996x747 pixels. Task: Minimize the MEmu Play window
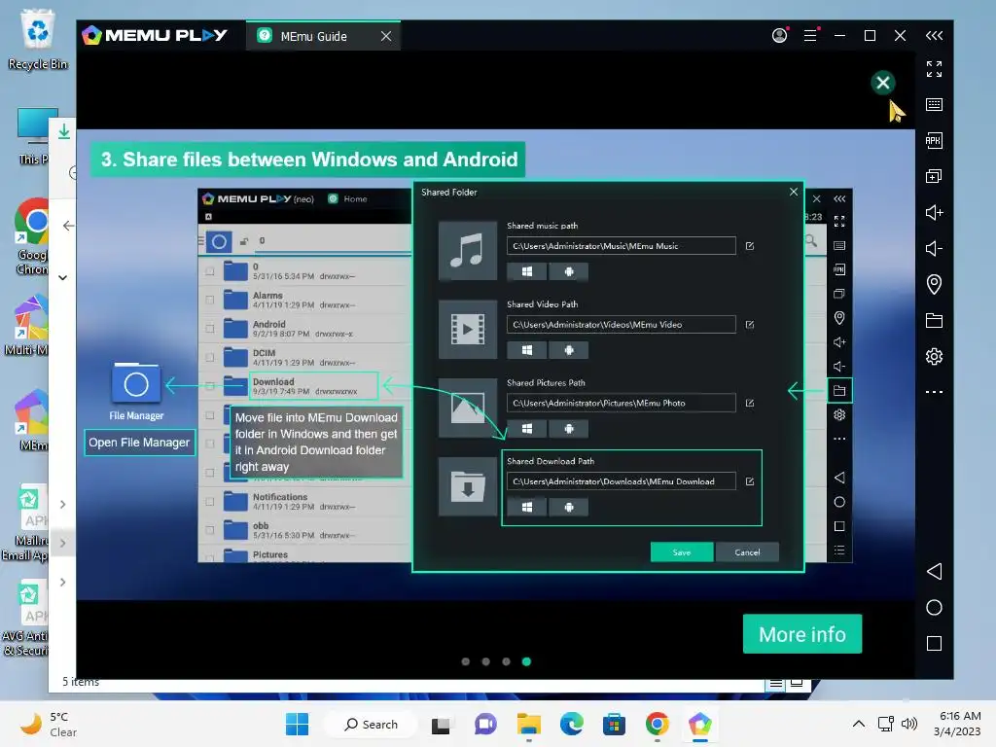(839, 36)
